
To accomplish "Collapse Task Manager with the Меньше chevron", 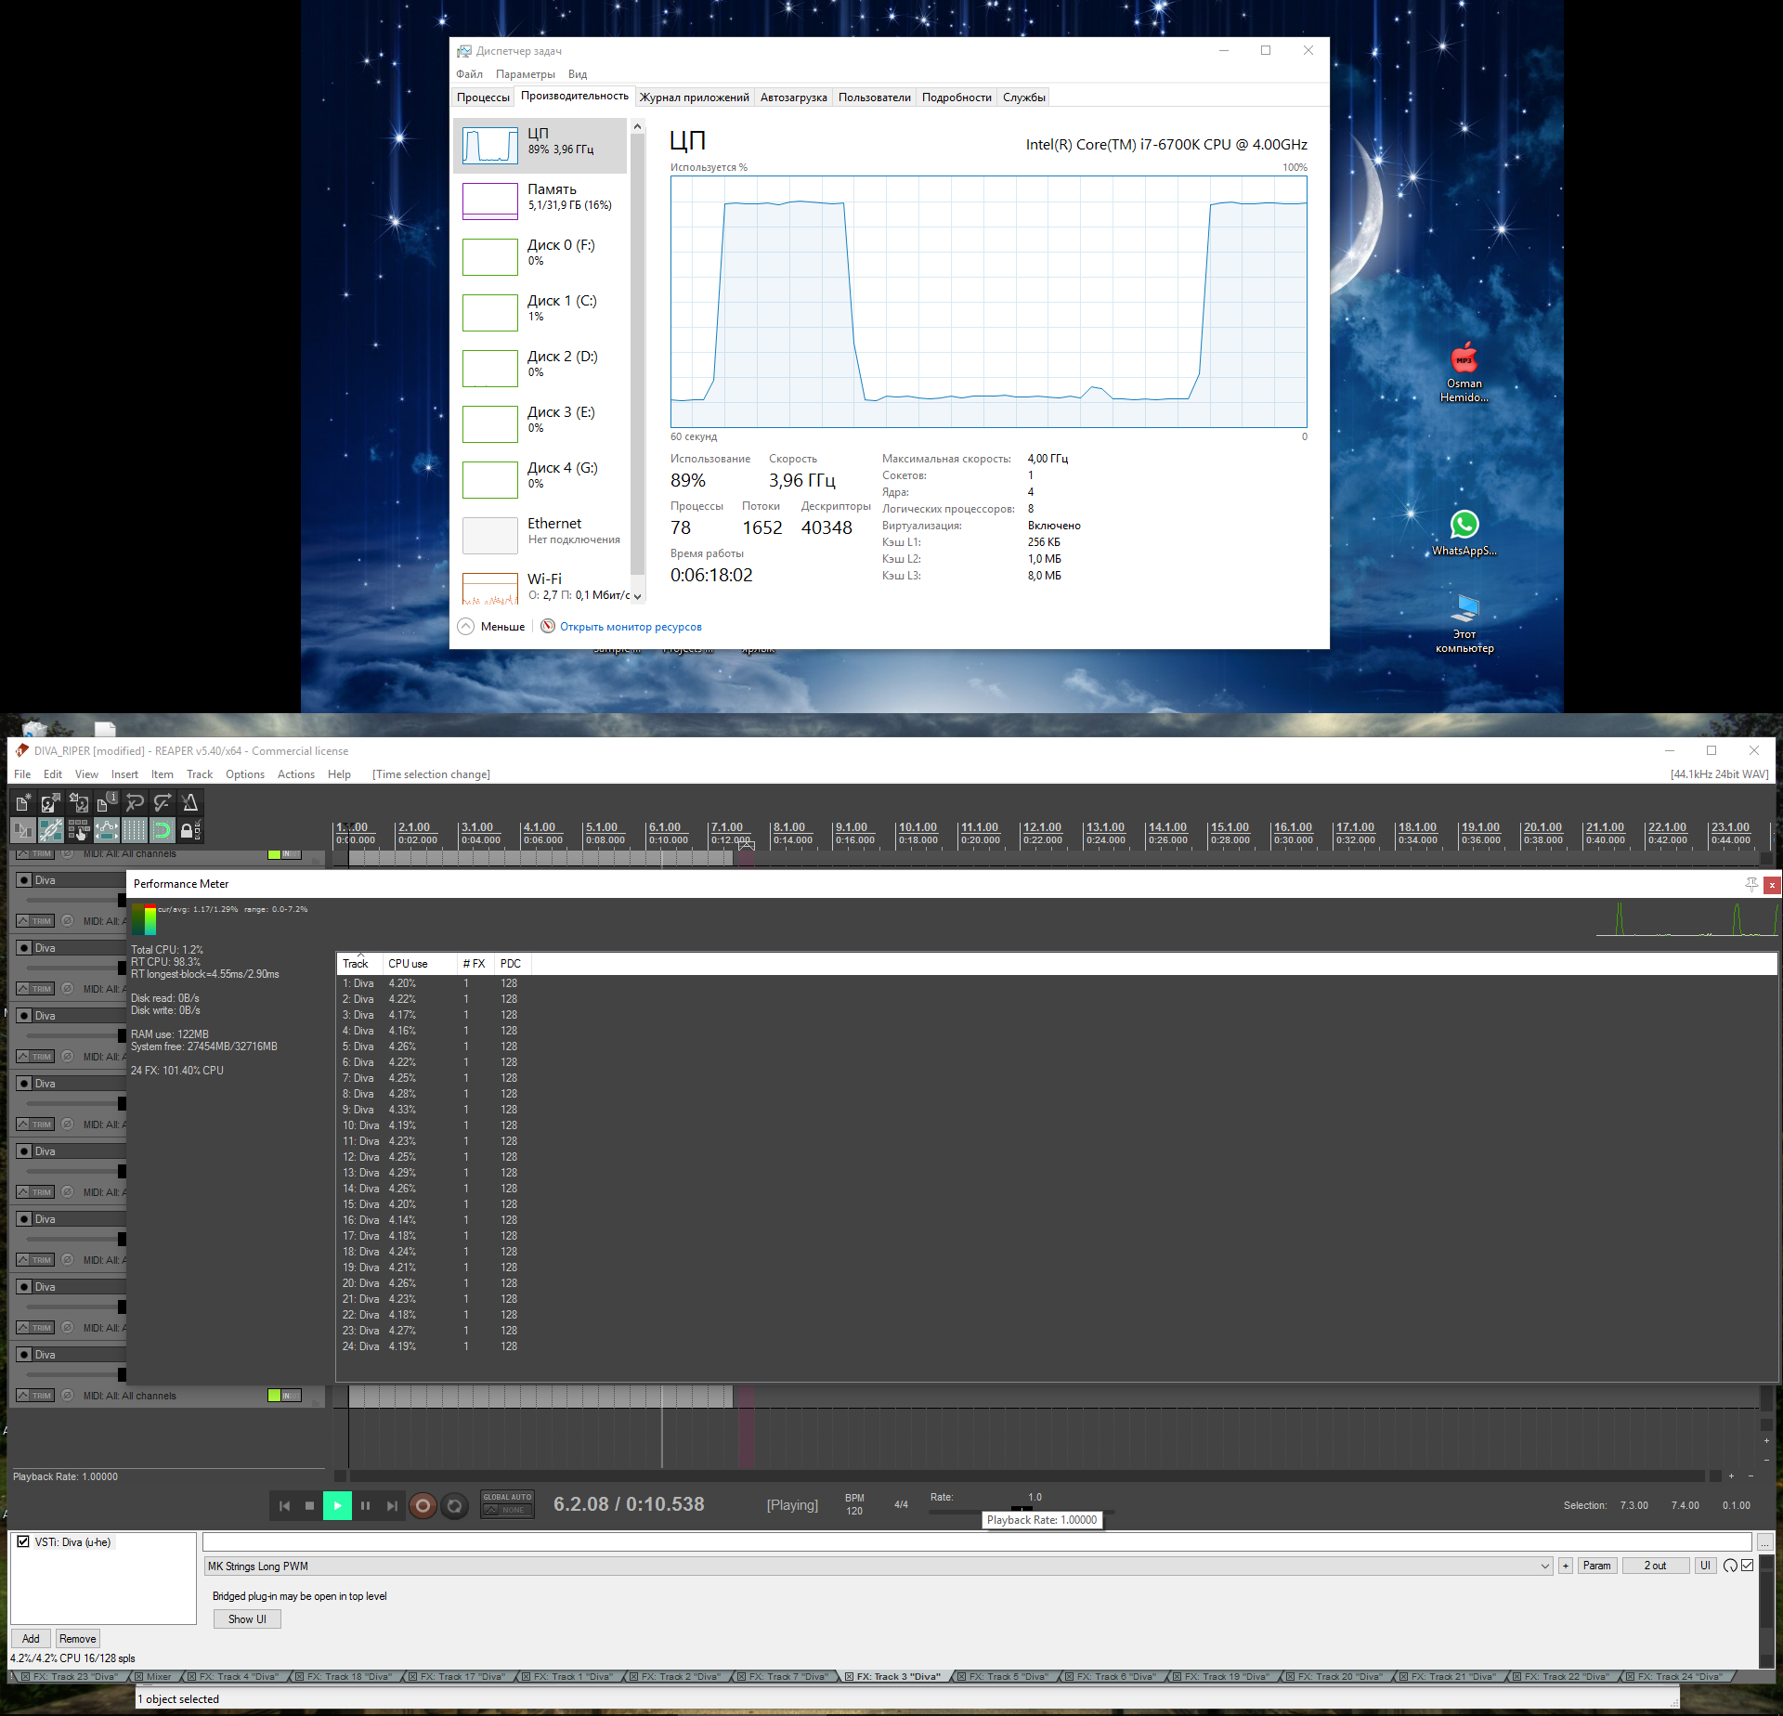I will click(x=491, y=627).
